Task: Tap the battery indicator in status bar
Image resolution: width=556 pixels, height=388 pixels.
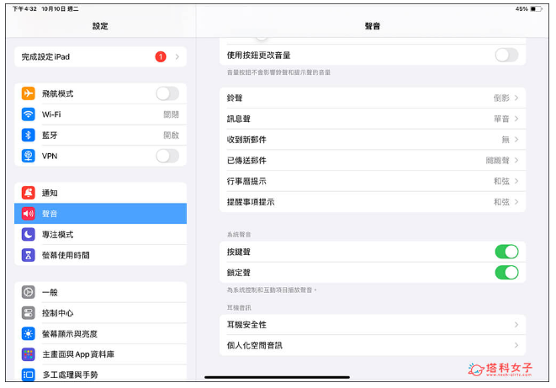Action: click(537, 8)
